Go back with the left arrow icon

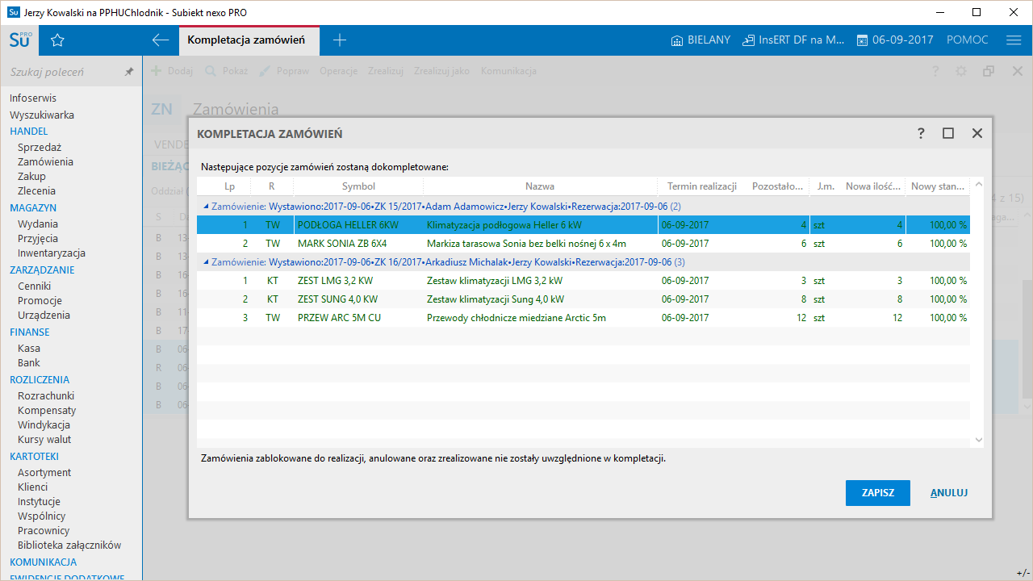[x=161, y=40]
